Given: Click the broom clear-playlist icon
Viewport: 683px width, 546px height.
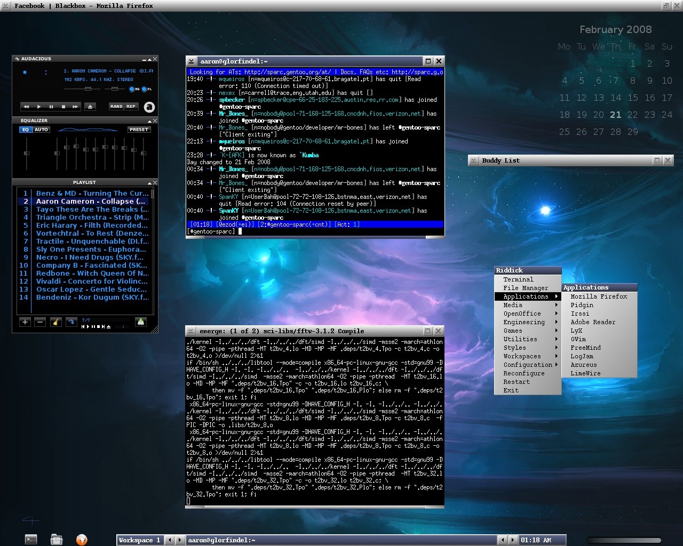Looking at the screenshot, I should coord(55,322).
